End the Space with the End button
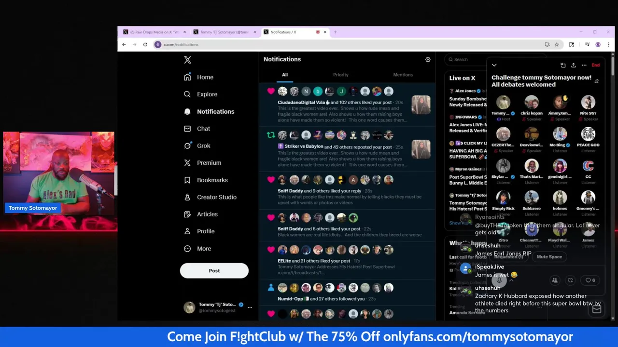618x347 pixels. (x=596, y=65)
